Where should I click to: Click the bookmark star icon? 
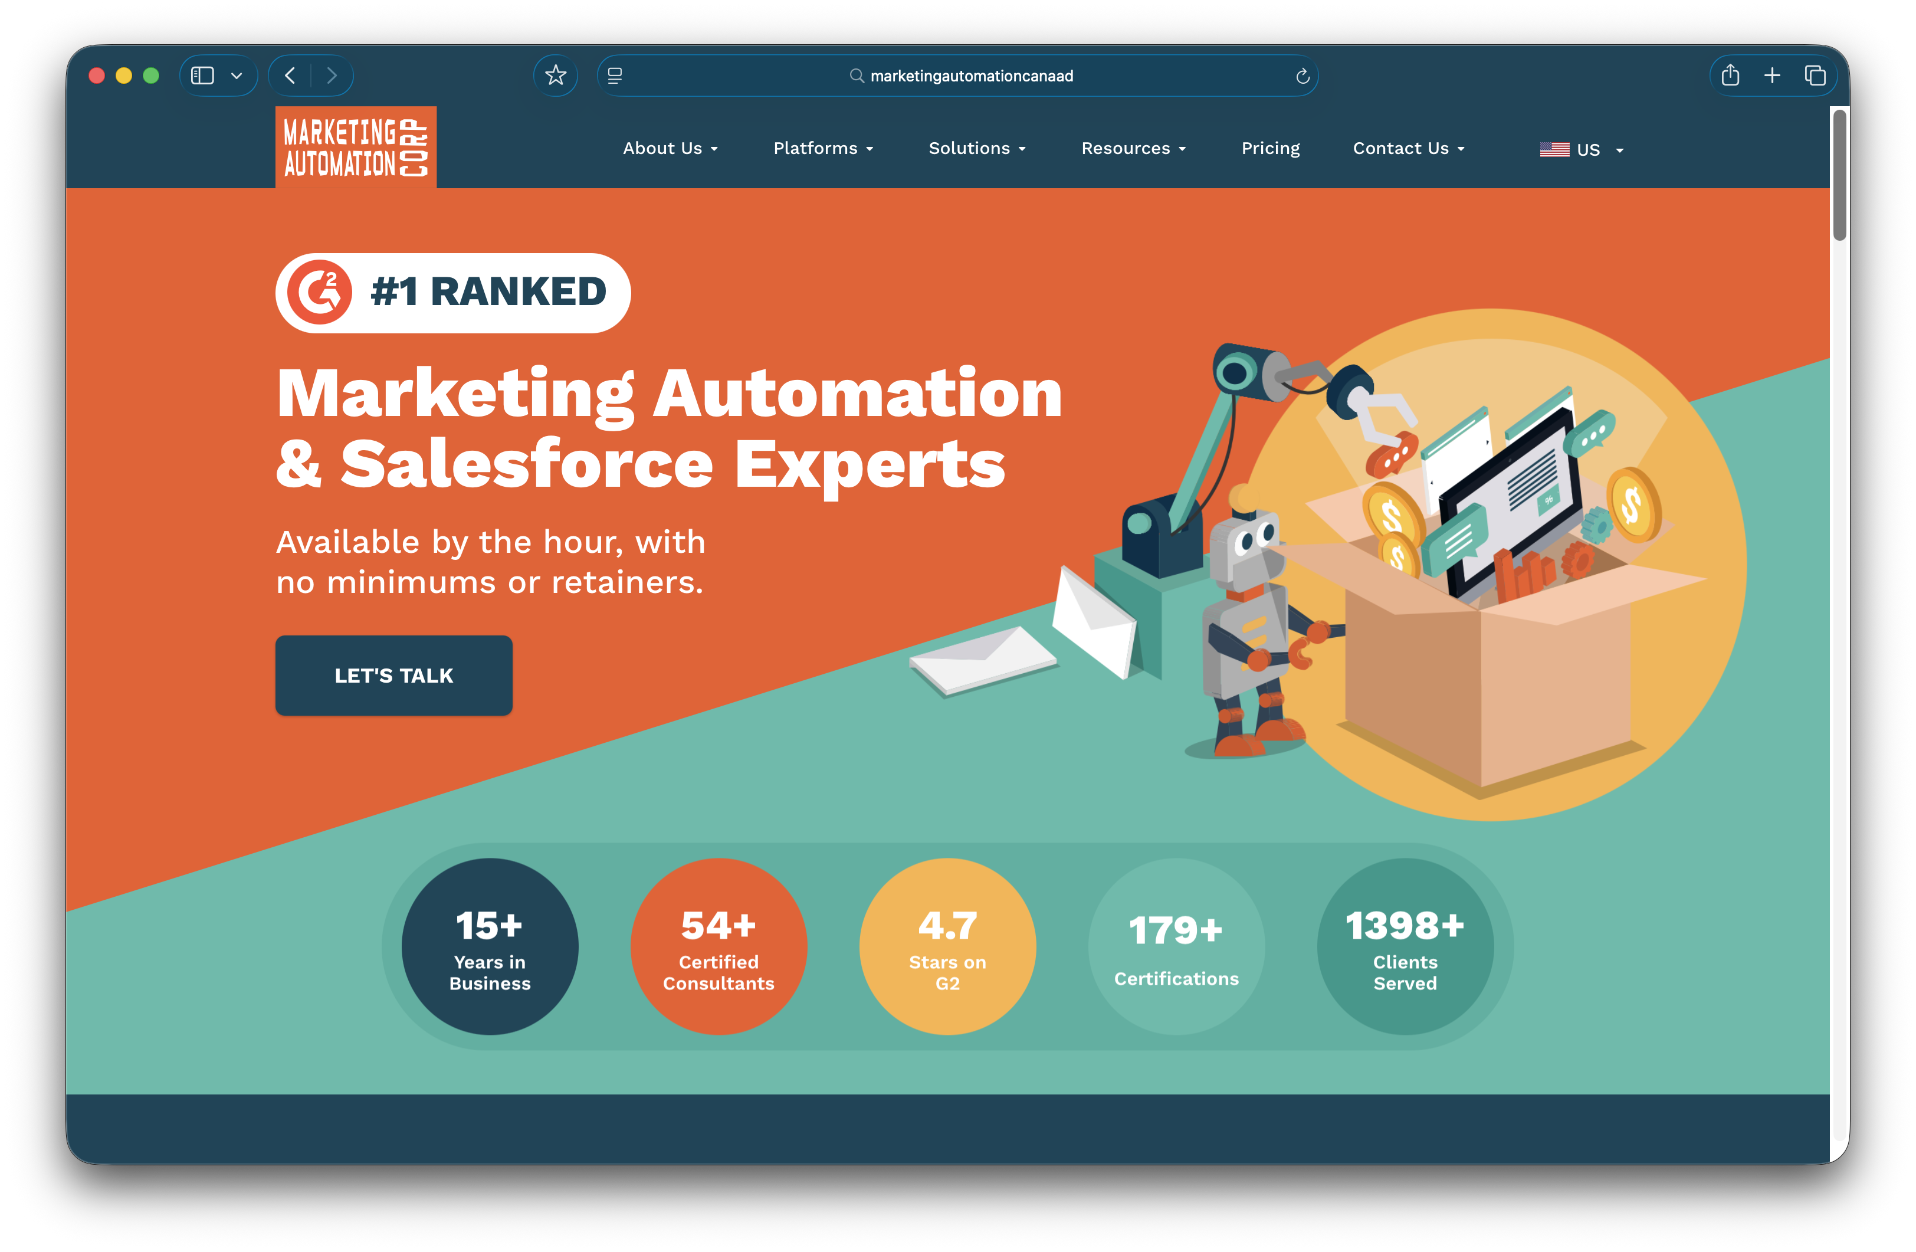pos(556,76)
